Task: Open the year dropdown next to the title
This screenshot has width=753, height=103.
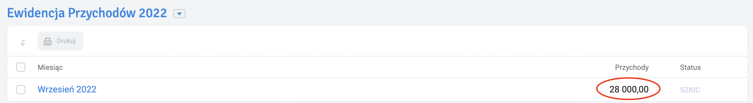Action: coord(179,14)
